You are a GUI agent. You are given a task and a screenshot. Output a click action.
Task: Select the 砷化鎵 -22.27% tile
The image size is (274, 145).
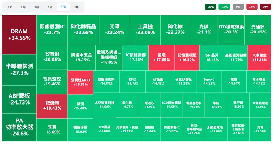(175, 30)
